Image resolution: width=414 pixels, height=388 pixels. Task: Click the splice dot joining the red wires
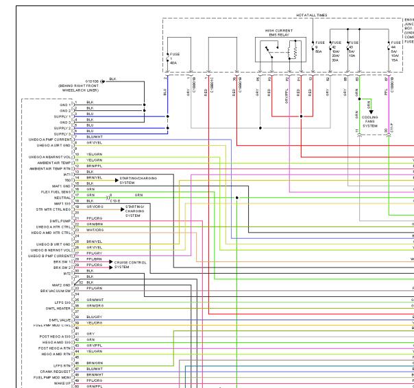tap(302, 116)
